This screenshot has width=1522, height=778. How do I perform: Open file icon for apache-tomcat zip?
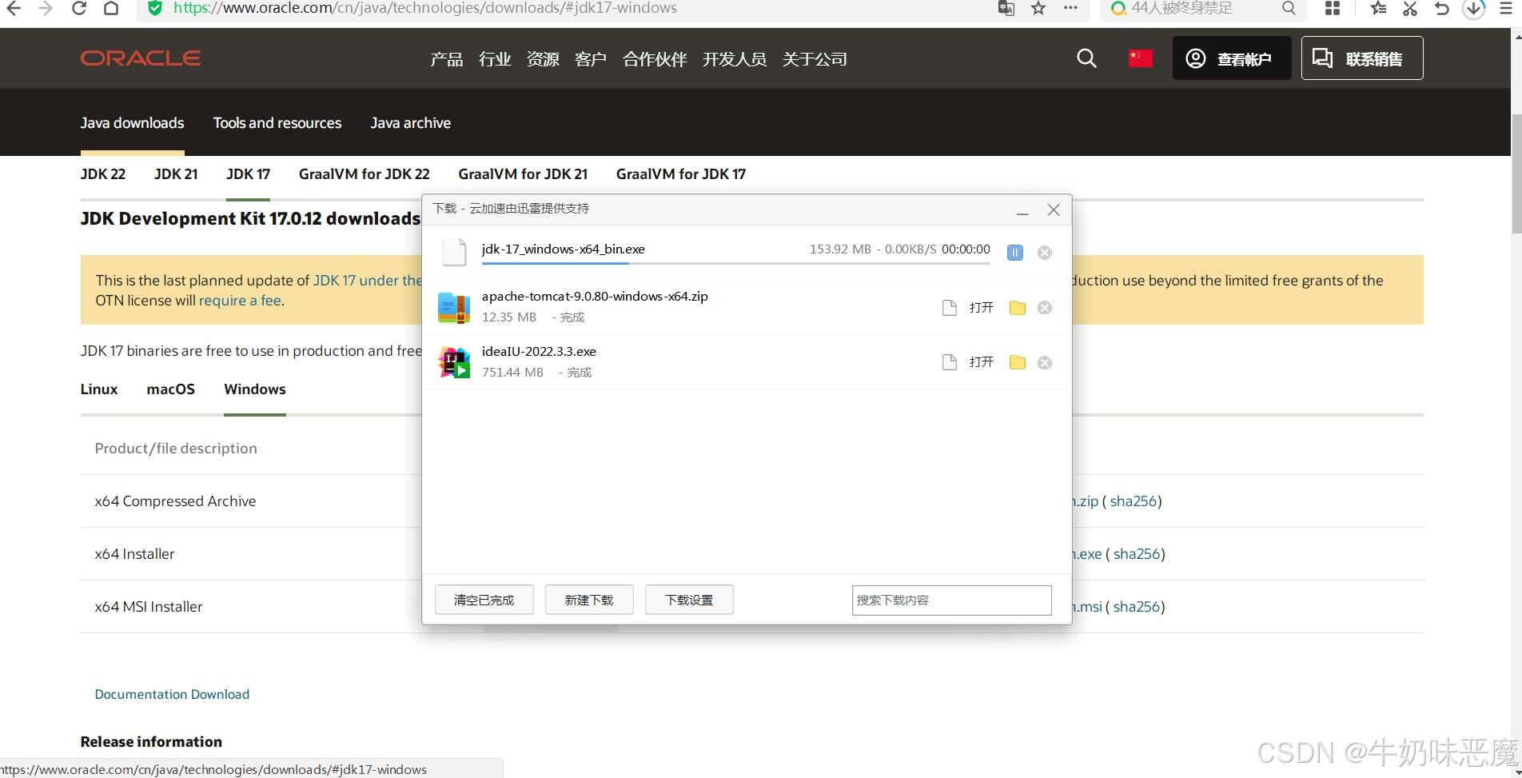pyautogui.click(x=950, y=308)
